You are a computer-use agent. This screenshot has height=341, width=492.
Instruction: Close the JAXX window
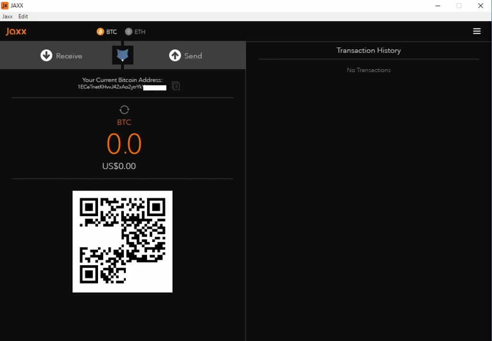(480, 6)
